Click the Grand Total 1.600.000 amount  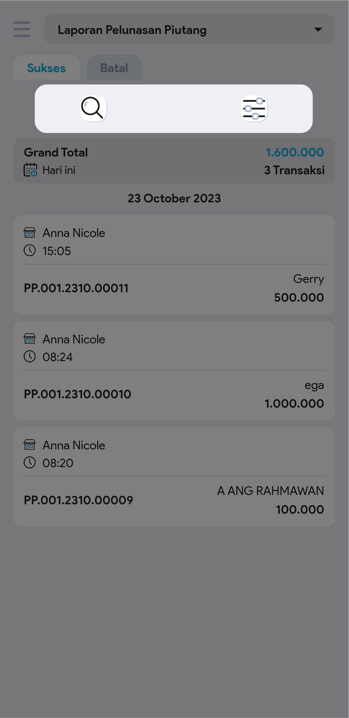(295, 152)
